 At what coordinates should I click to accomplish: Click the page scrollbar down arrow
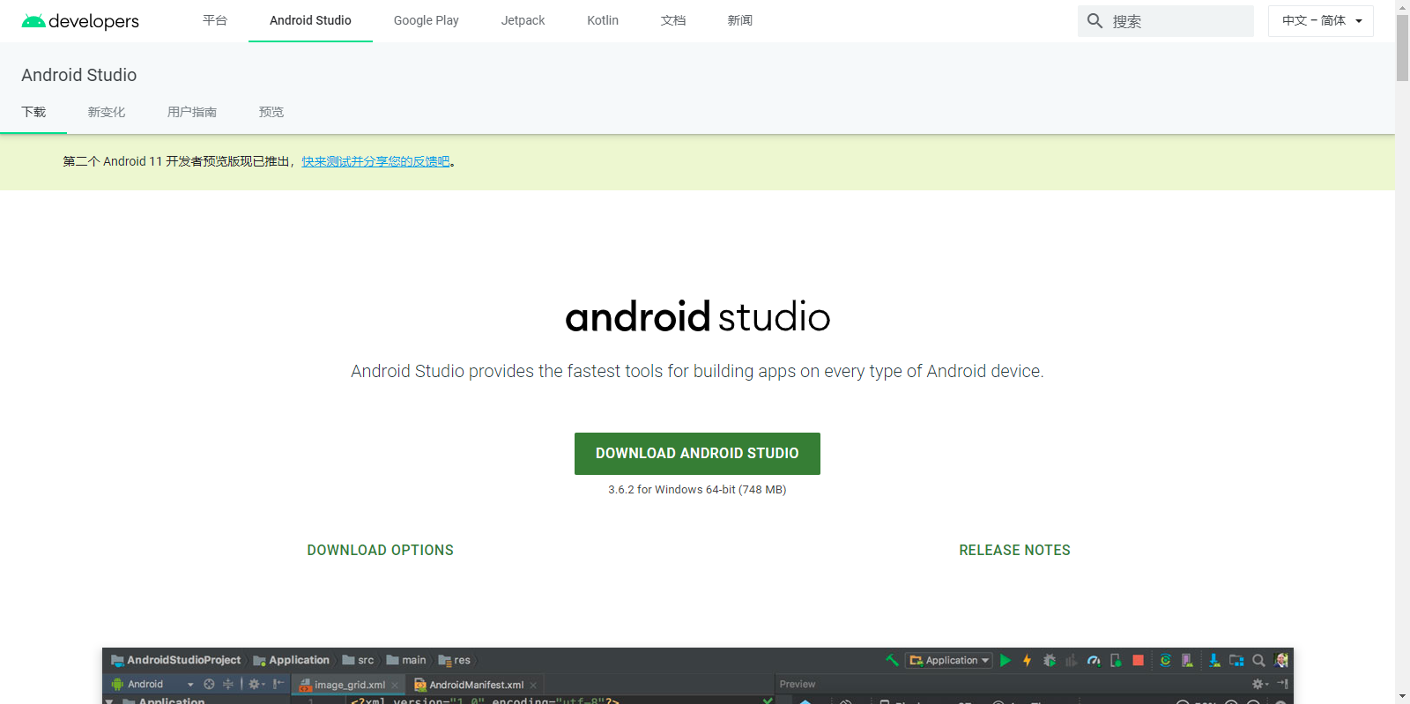coord(1402,696)
